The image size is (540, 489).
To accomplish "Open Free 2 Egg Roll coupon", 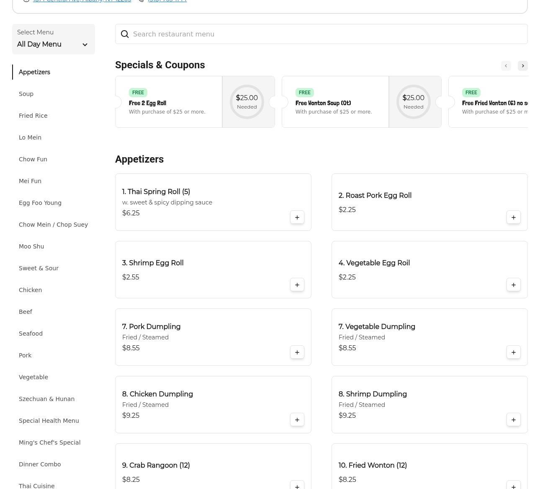I will [x=169, y=102].
